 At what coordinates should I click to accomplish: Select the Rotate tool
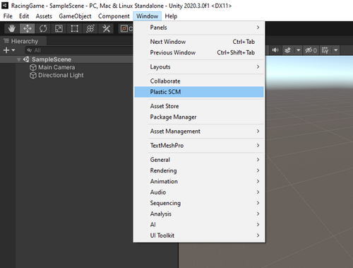coord(43,28)
